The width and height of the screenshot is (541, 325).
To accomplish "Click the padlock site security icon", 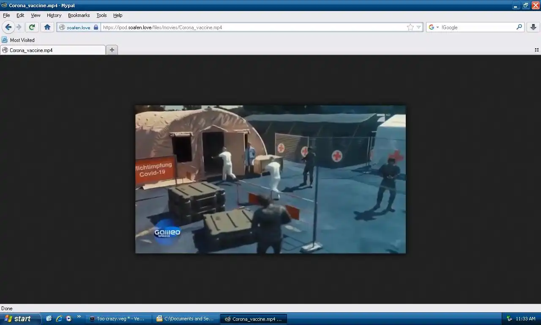I will click(x=96, y=27).
